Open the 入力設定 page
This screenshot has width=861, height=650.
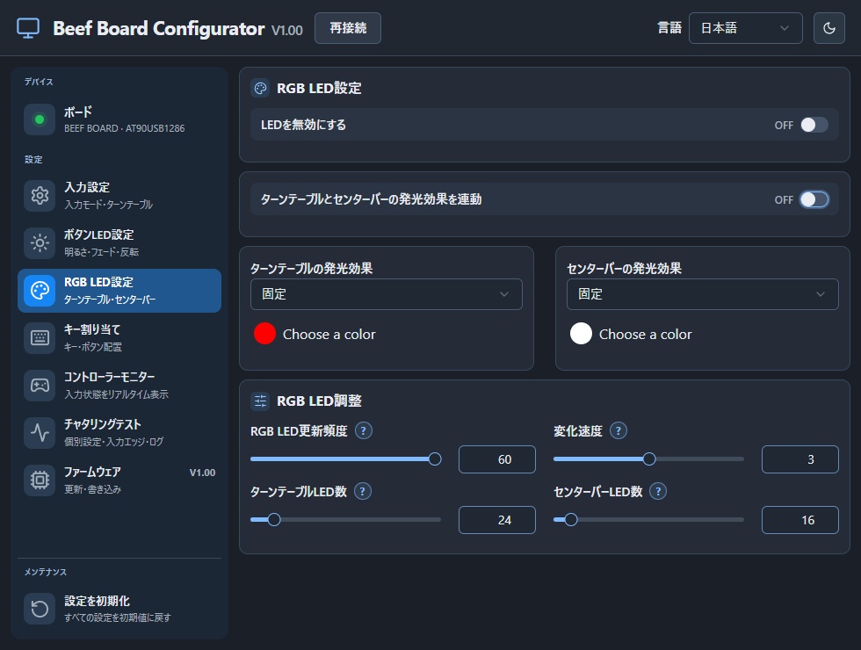119,195
